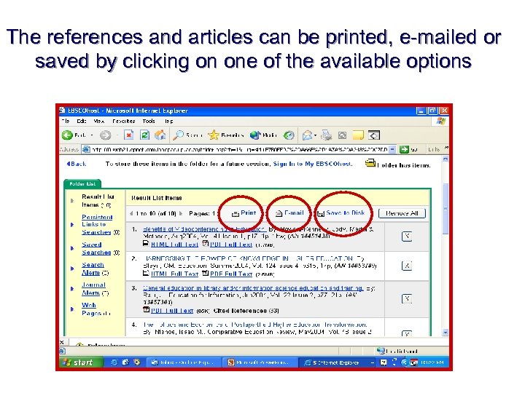This screenshot has width=525, height=393.
Task: Open the Edit menu
Action: 82,121
